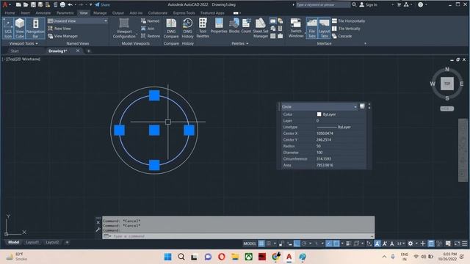Open the snap mode dropdown arrow

(x=275, y=243)
